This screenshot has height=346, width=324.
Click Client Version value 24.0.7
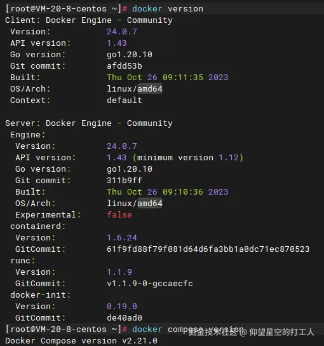coord(122,32)
